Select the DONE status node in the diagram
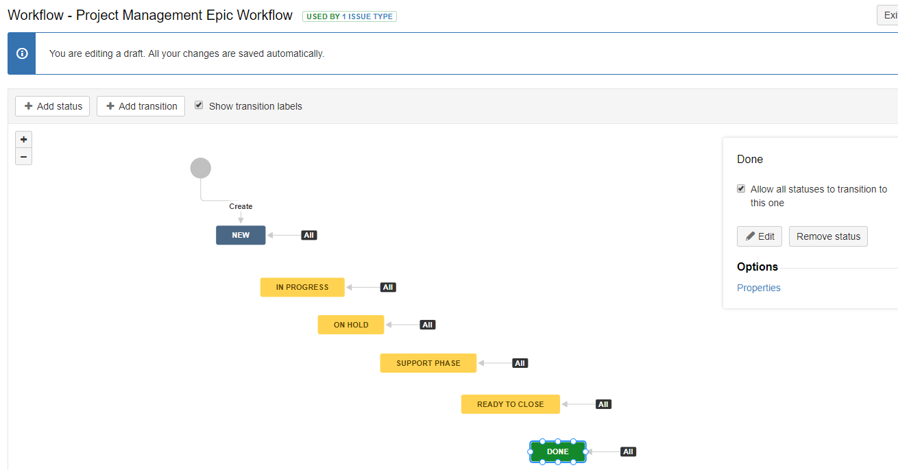The height and width of the screenshot is (470, 898). (557, 451)
